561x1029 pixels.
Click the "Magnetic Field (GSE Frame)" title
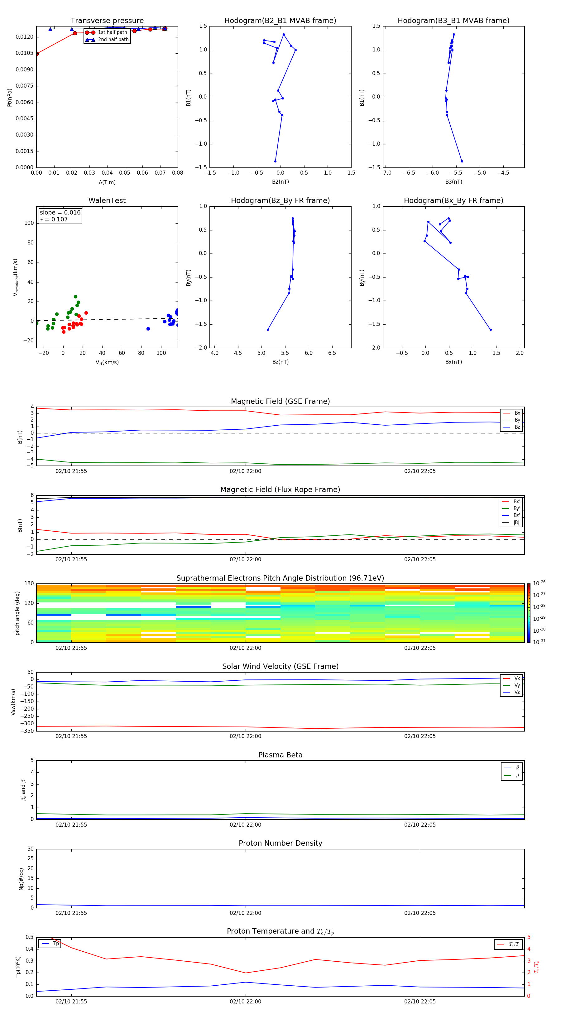point(280,401)
